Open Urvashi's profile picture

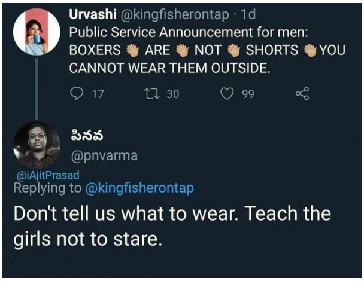pos(37,32)
